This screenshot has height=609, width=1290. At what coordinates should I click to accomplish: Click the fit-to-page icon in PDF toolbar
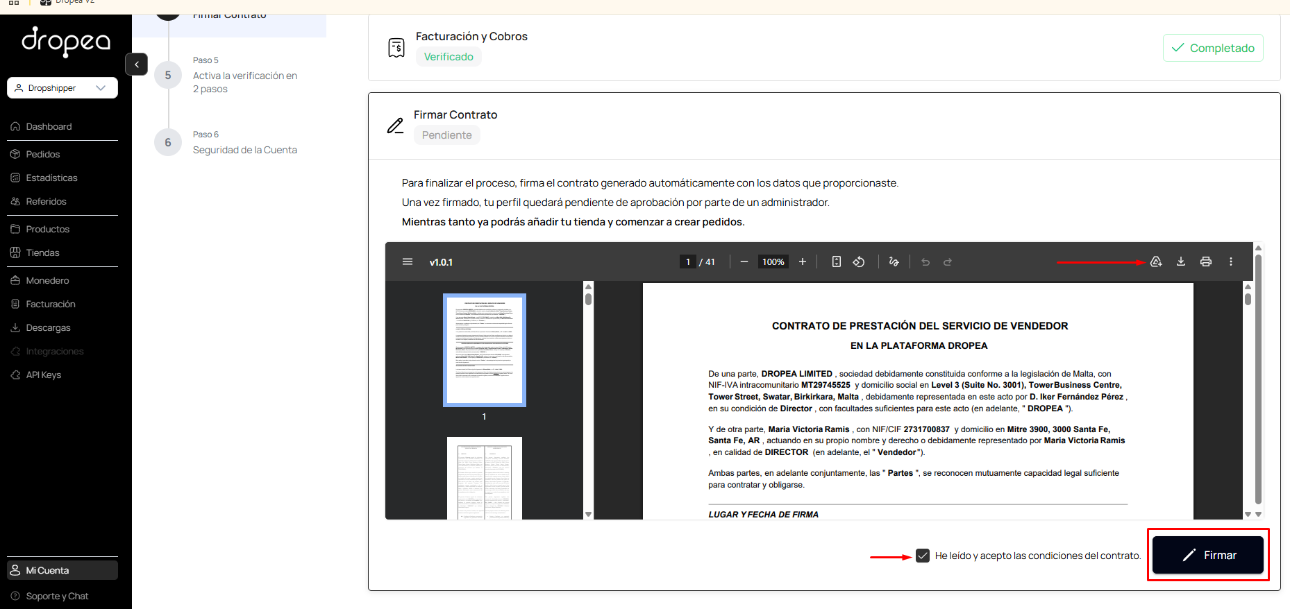pos(837,261)
